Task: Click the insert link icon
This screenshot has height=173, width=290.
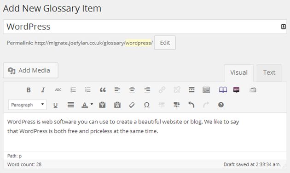Action: [162, 90]
